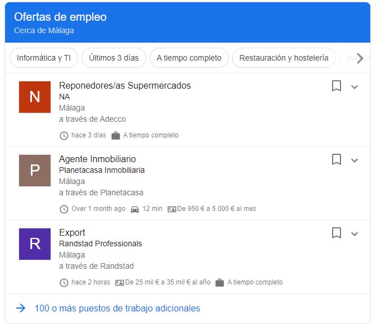The image size is (386, 326).
Task: Expand the Agente Inmobiliario listing
Action: click(x=355, y=160)
